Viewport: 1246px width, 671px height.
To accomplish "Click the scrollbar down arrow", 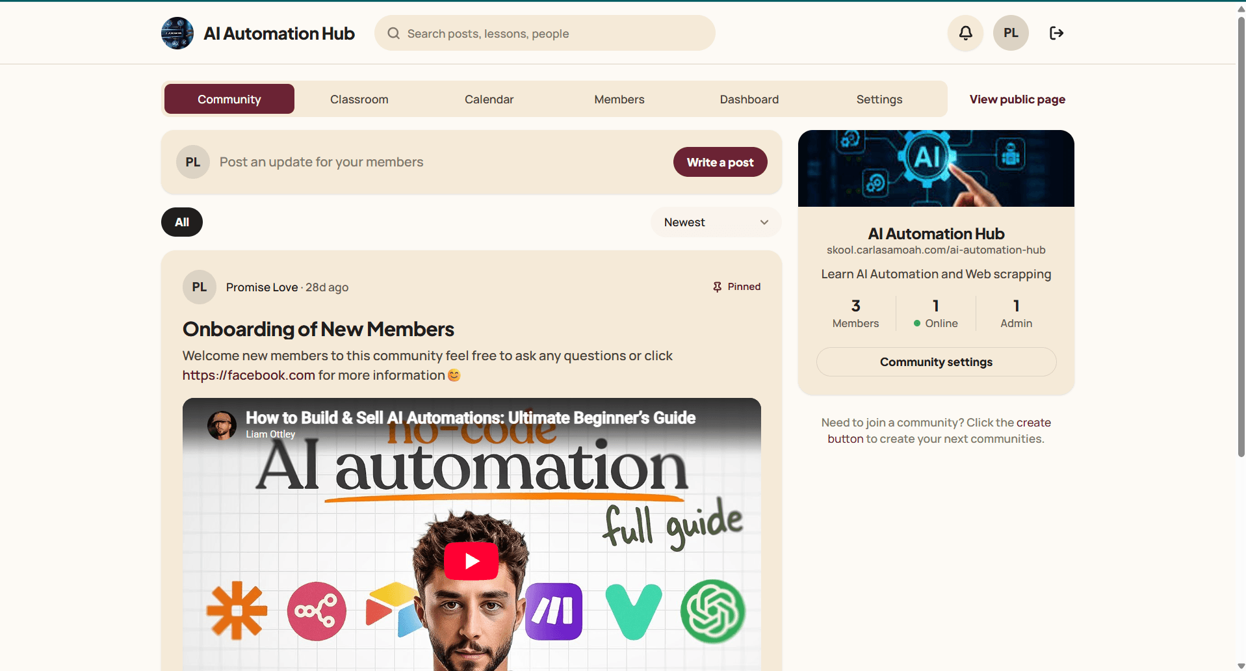I will coord(1241,665).
